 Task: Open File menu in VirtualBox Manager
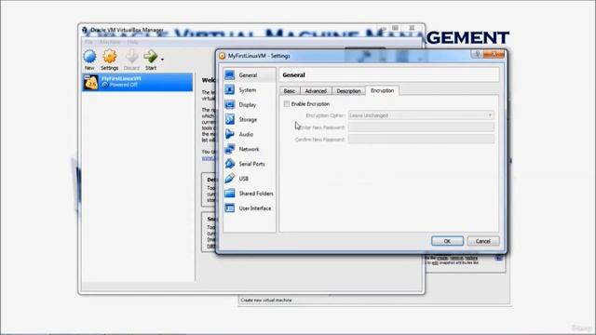(89, 42)
